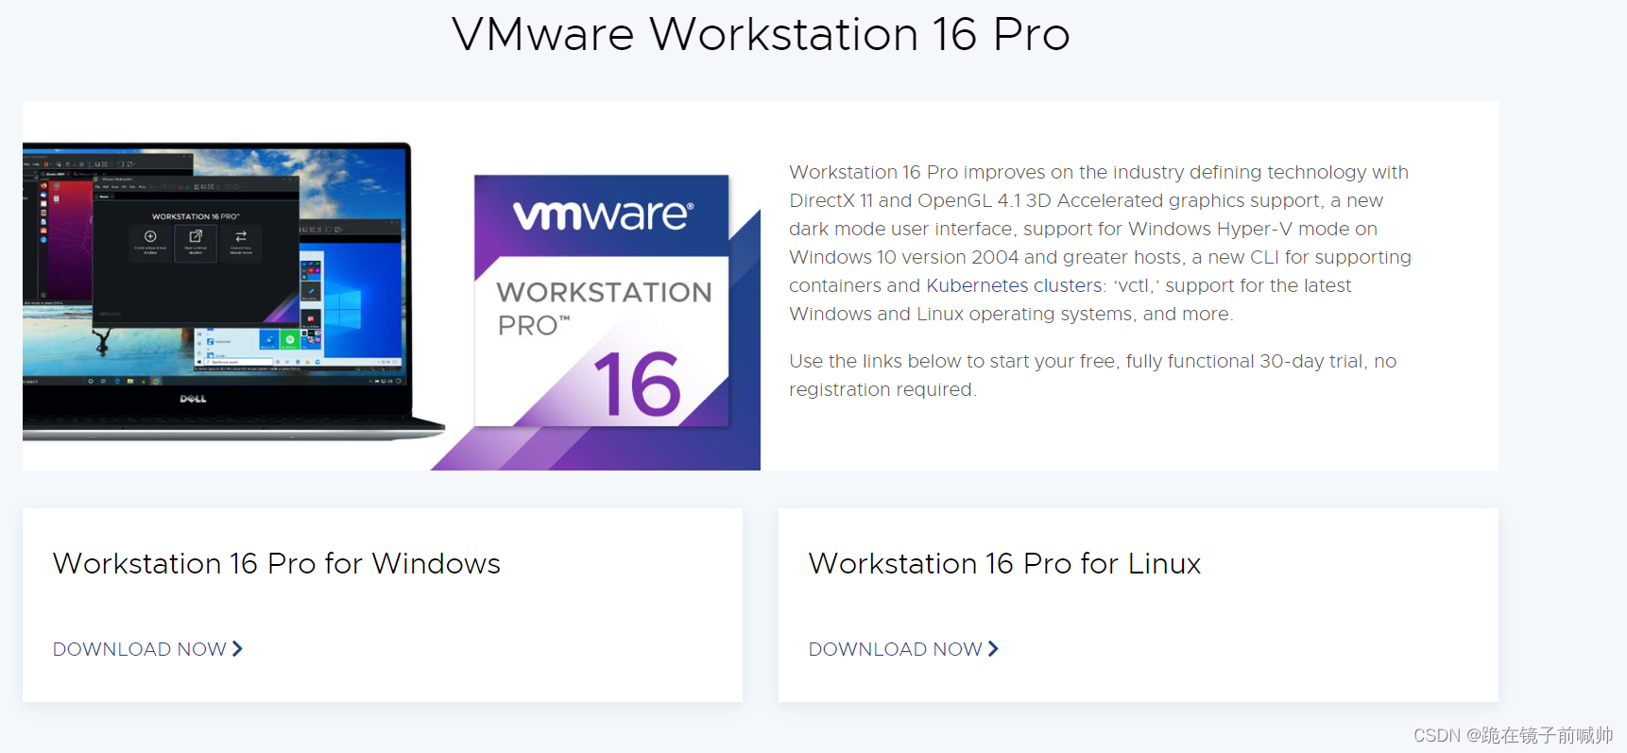Click the 'VMware Workstation 16 Pro' page title
Image resolution: width=1627 pixels, height=753 pixels.
[761, 34]
